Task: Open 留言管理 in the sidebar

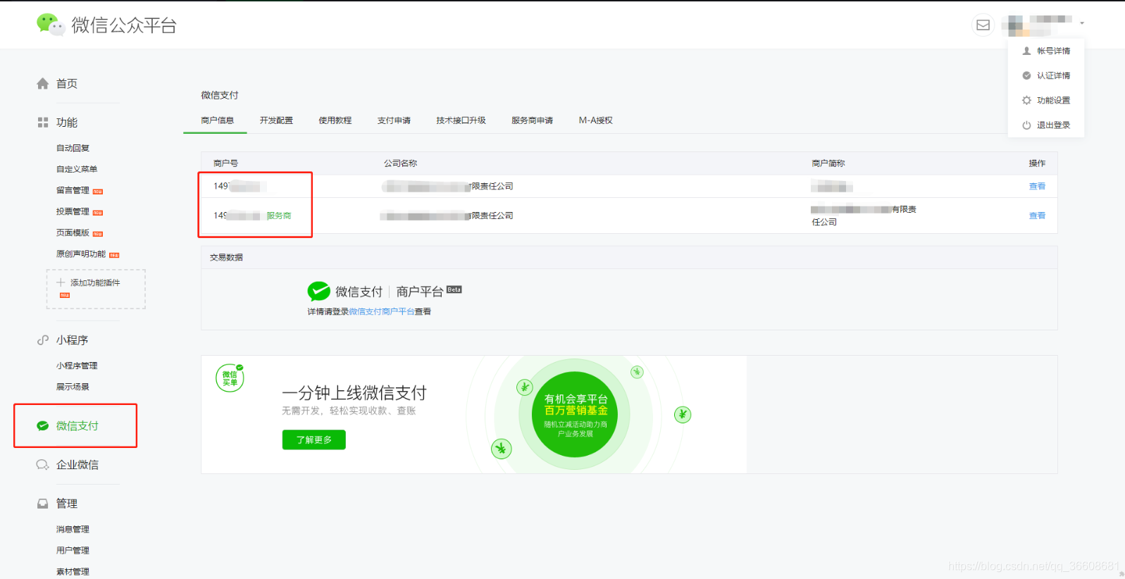Action: pos(73,190)
